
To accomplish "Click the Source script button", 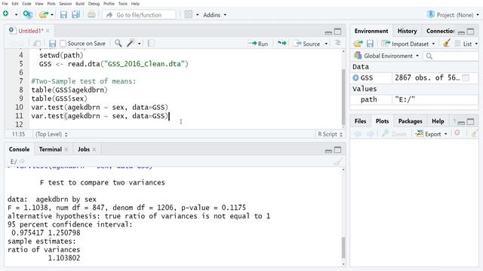I will coord(307,44).
